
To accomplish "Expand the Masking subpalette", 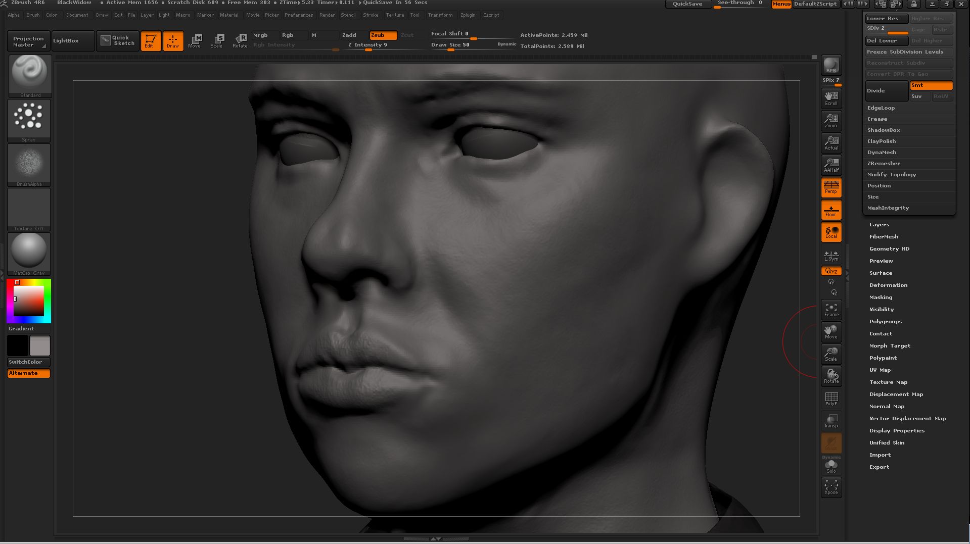I will coord(881,298).
